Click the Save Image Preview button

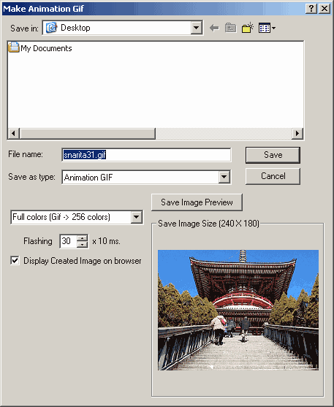click(x=197, y=202)
